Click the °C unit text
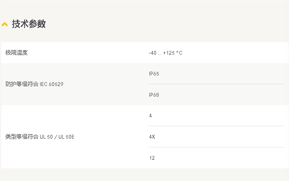 (179, 53)
